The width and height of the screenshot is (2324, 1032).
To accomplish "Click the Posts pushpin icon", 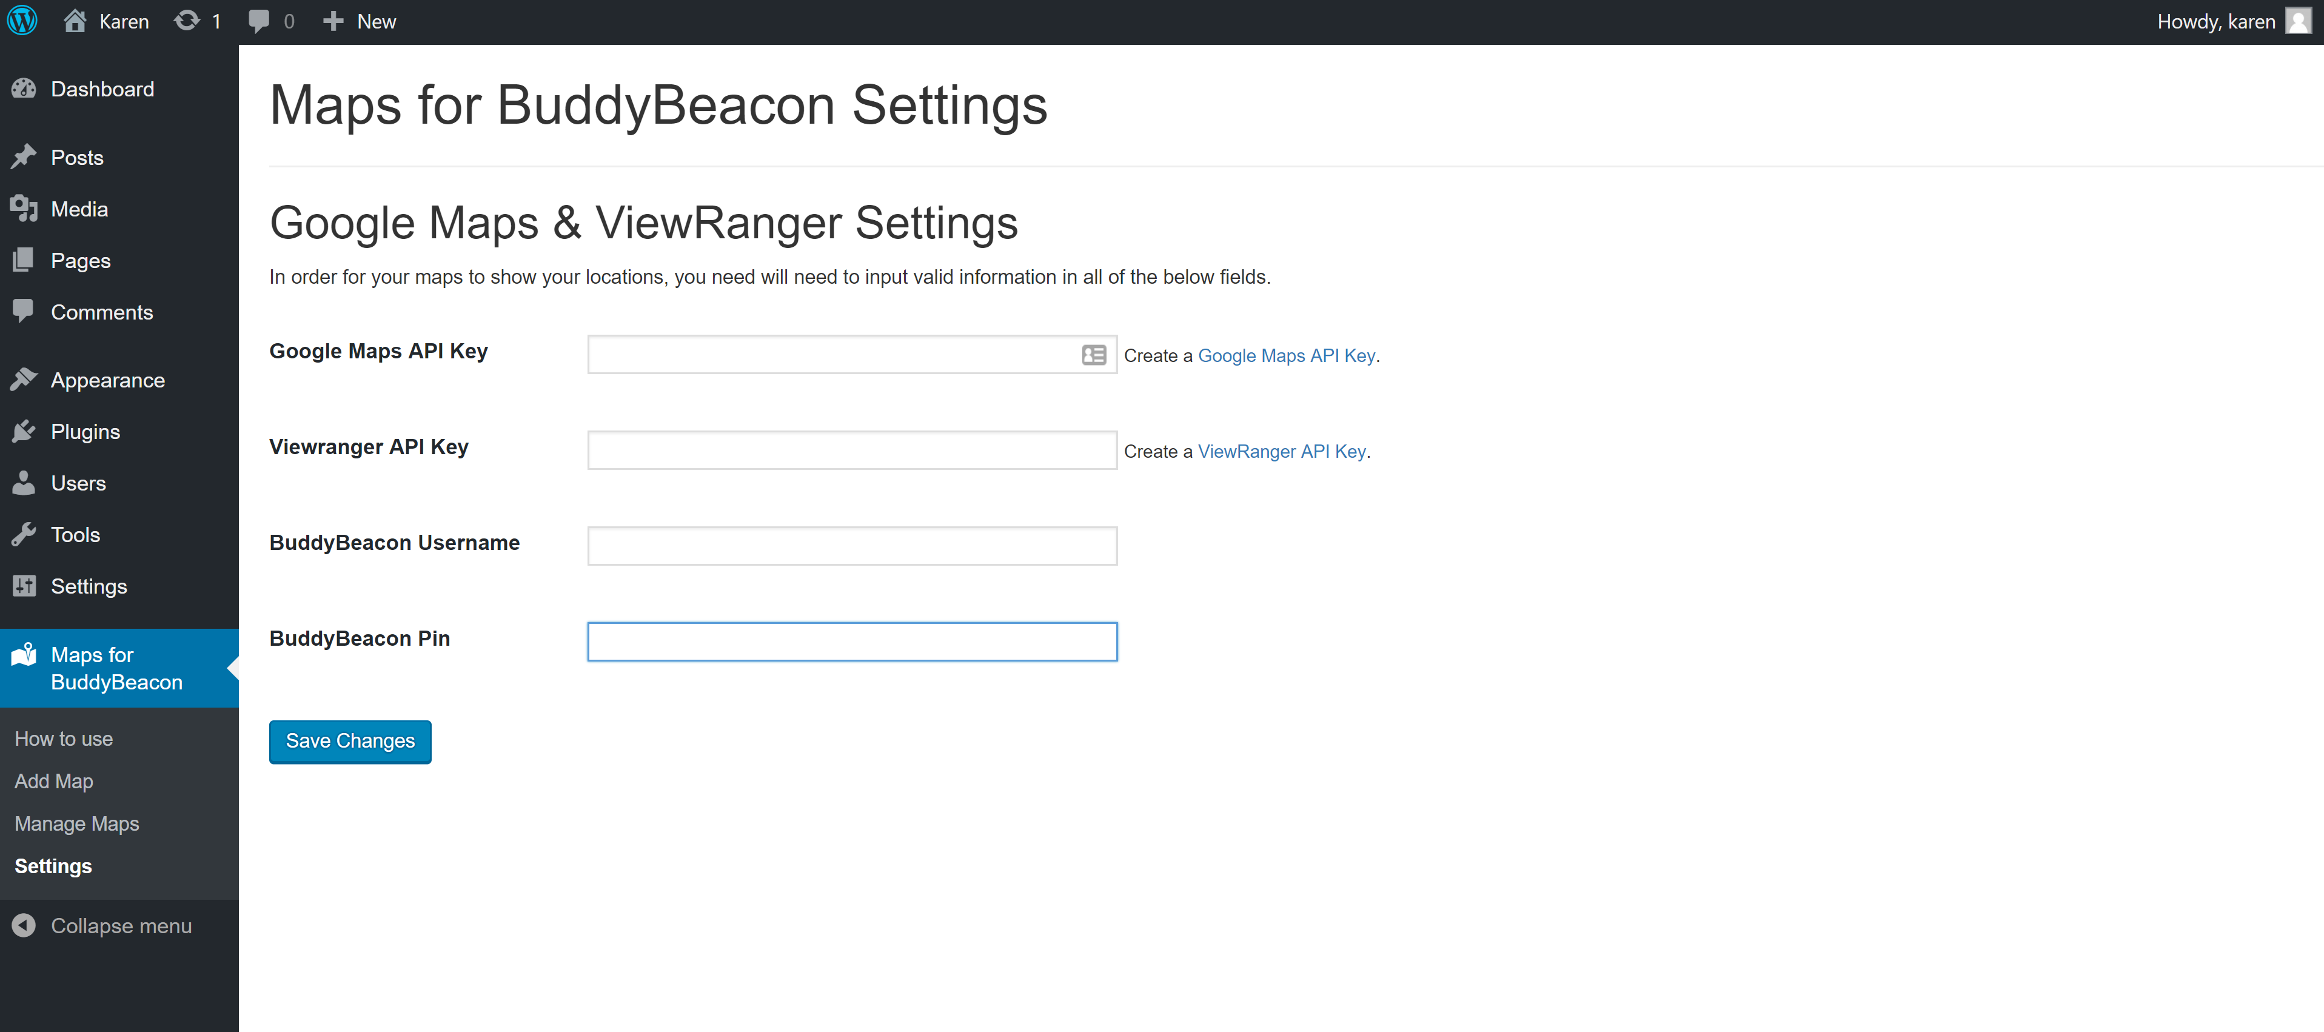I will click(24, 157).
